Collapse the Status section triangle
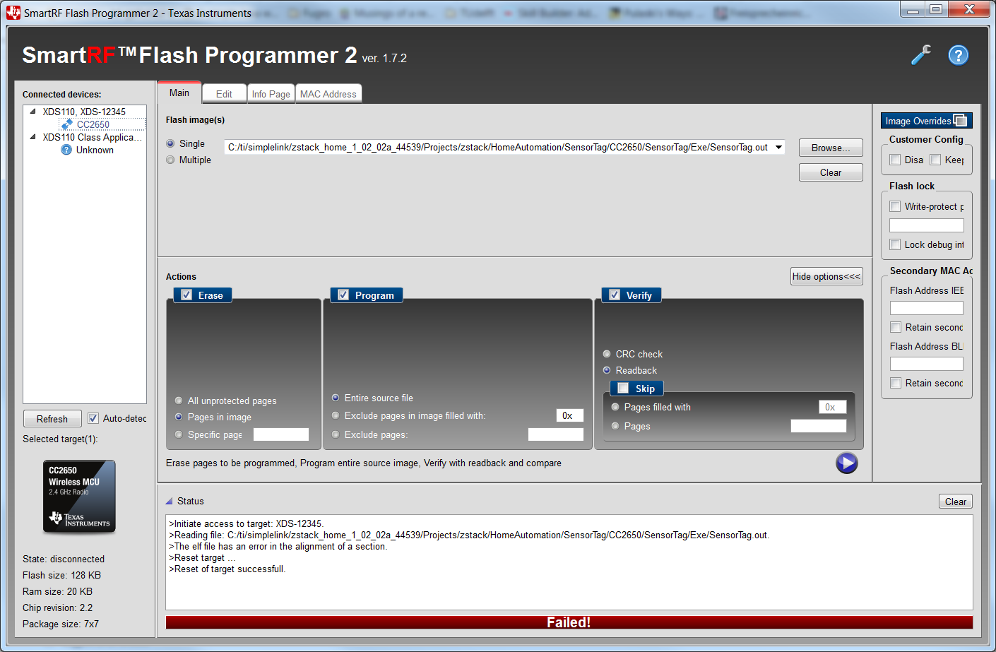The height and width of the screenshot is (652, 996). pos(170,501)
